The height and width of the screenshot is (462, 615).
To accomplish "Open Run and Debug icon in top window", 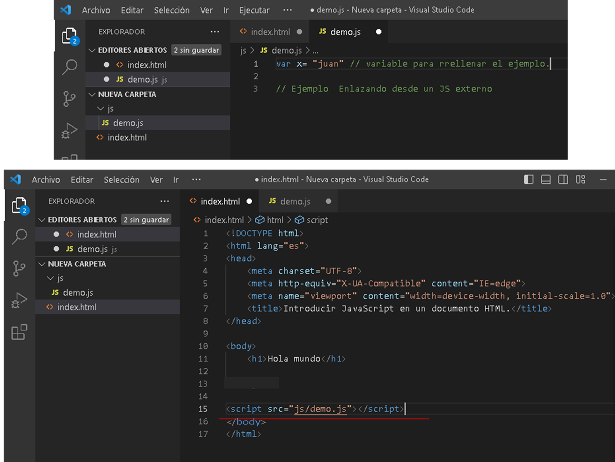I will point(69,130).
